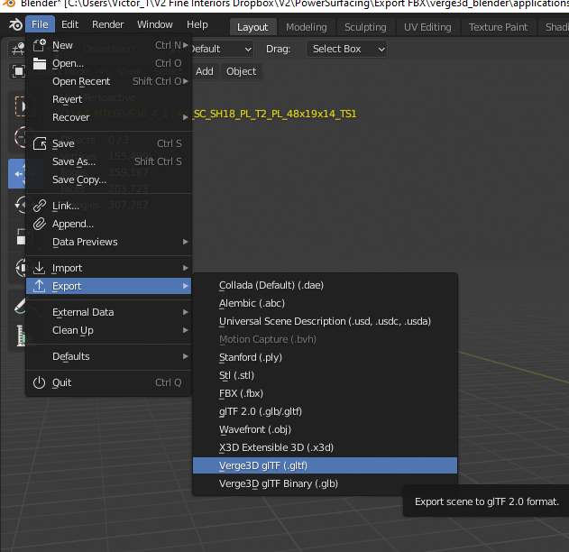Export as Verge3D glTF (.gltf)
The width and height of the screenshot is (569, 552).
tap(325, 465)
